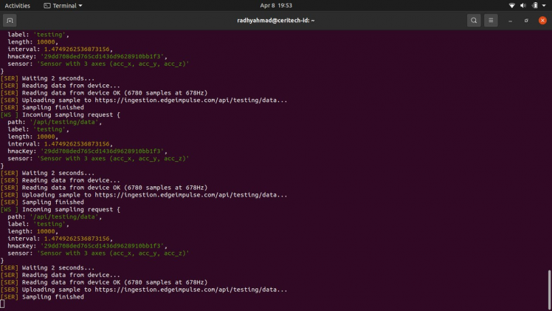Restore the terminal window size
This screenshot has height=311, width=552.
click(x=526, y=21)
